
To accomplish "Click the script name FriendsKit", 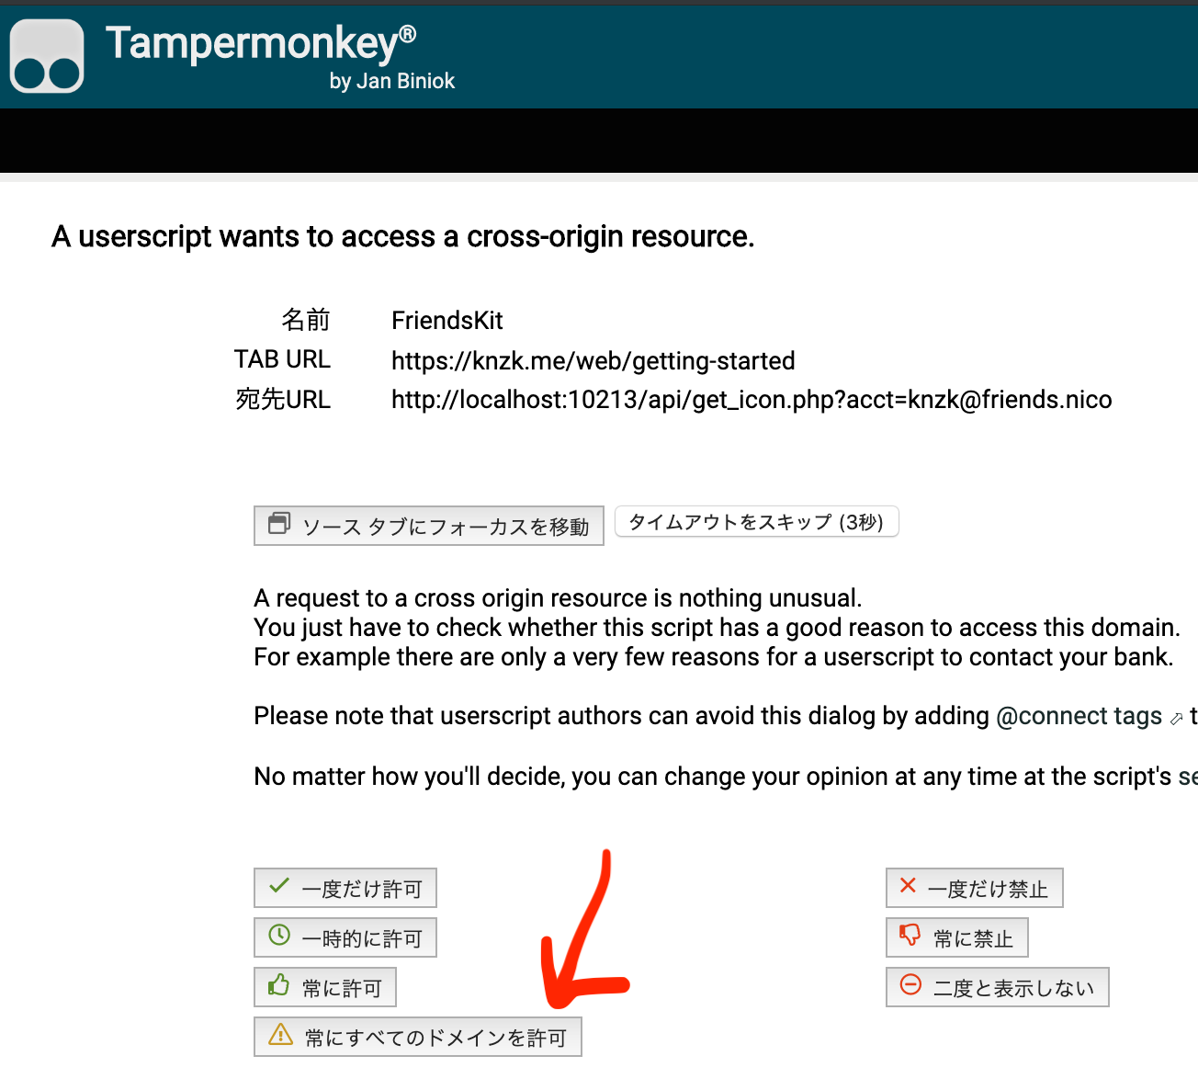I will [x=447, y=320].
